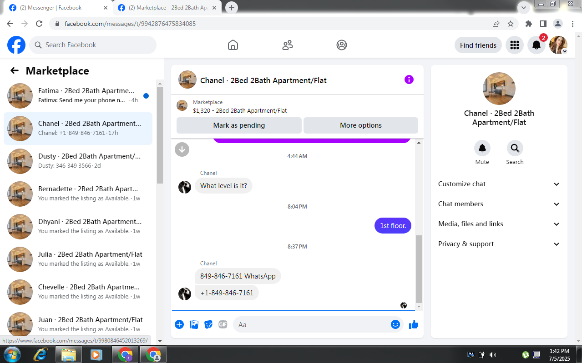Open the selected Chanel conversation in the list

coord(78,129)
